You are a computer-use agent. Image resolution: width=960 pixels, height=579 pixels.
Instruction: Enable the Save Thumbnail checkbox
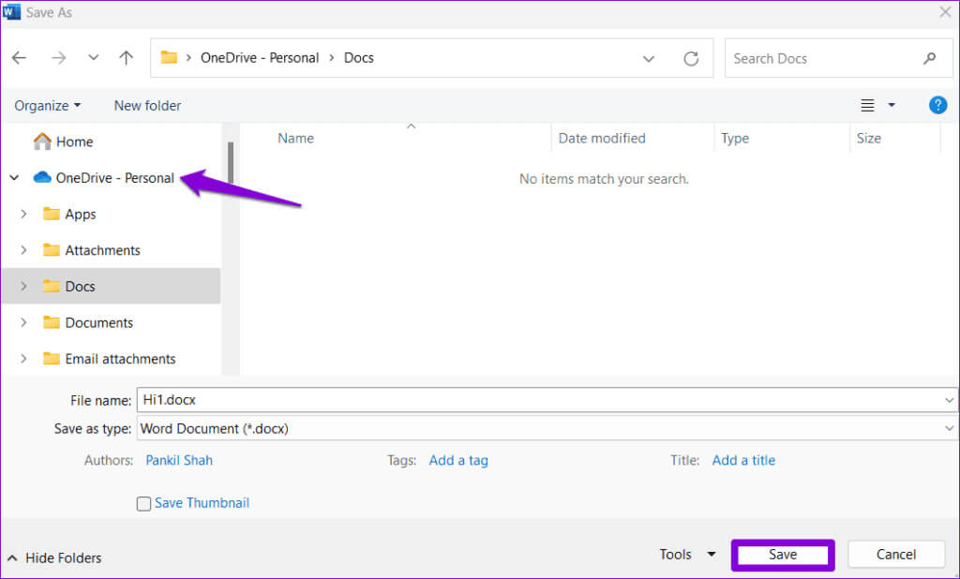tap(143, 504)
